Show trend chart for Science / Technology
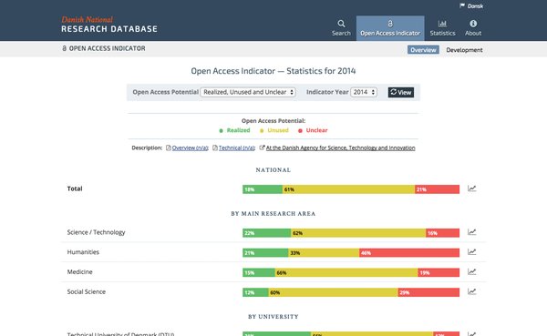547x336 pixels. point(471,232)
